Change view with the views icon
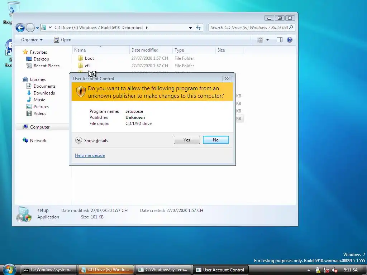The width and height of the screenshot is (367, 275). (260, 40)
